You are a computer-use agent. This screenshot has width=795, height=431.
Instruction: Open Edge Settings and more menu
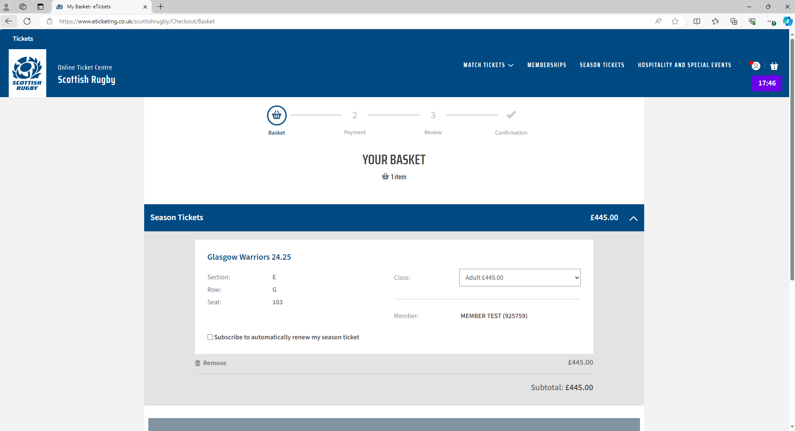coord(771,21)
